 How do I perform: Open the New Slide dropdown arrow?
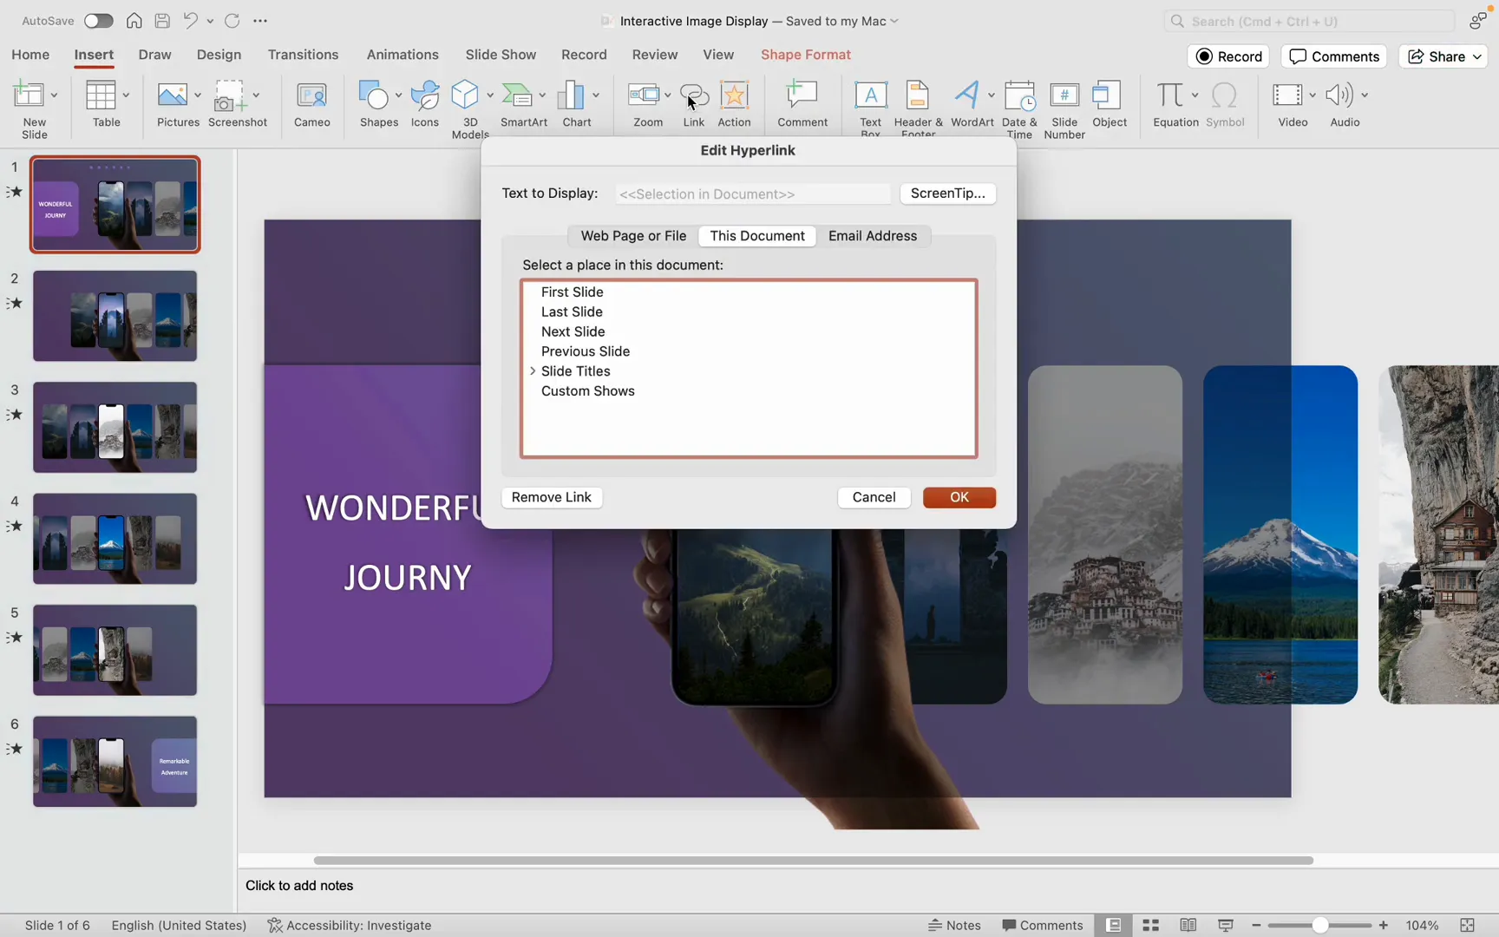pyautogui.click(x=54, y=95)
